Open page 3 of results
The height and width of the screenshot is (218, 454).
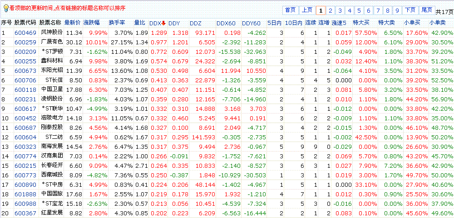click(x=340, y=11)
